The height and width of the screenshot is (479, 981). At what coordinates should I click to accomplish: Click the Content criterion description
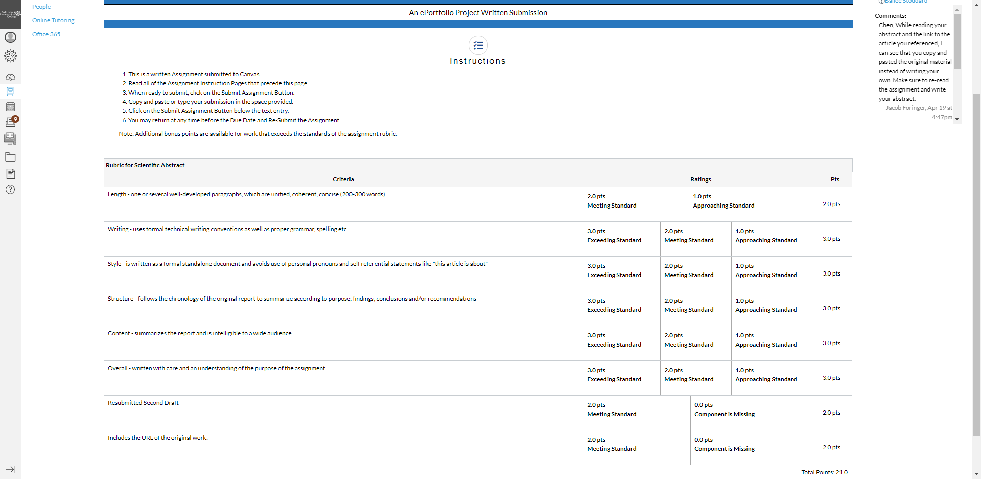click(x=200, y=333)
